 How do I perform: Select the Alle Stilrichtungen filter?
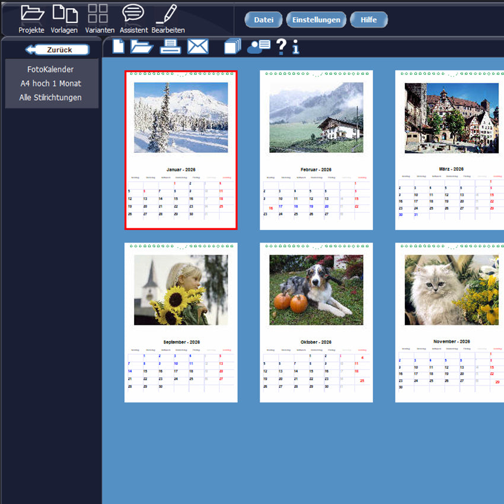click(x=50, y=97)
